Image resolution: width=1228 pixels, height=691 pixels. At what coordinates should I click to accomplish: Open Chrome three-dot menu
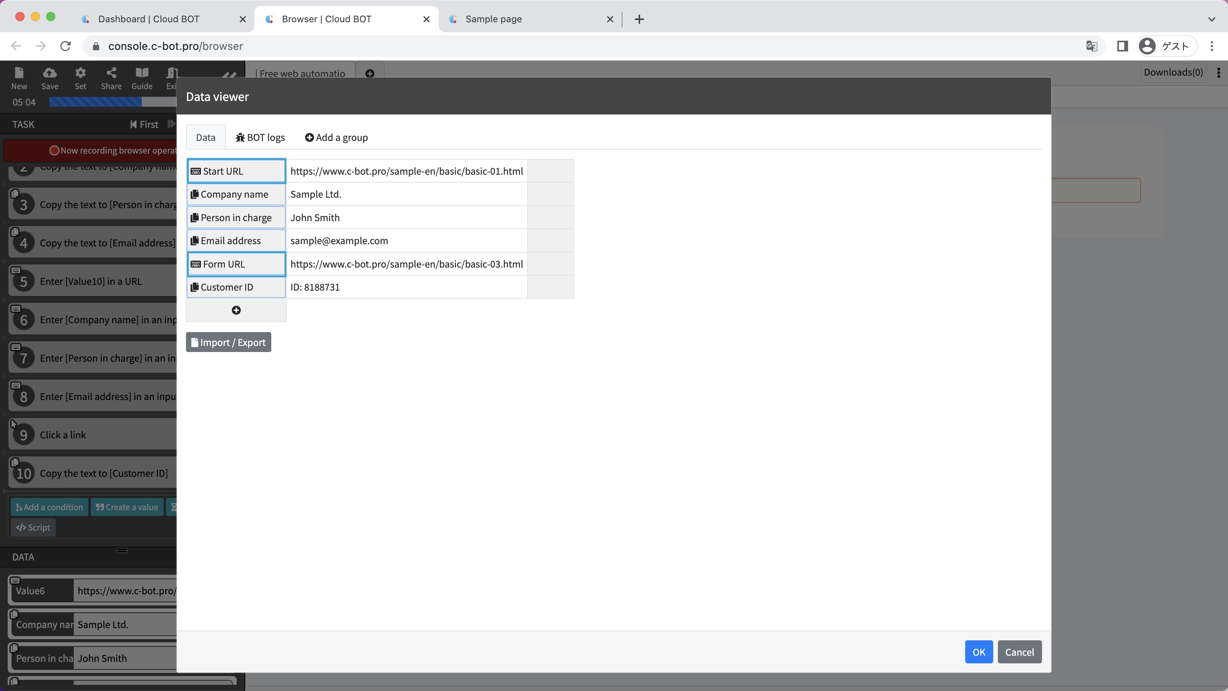[x=1211, y=46]
